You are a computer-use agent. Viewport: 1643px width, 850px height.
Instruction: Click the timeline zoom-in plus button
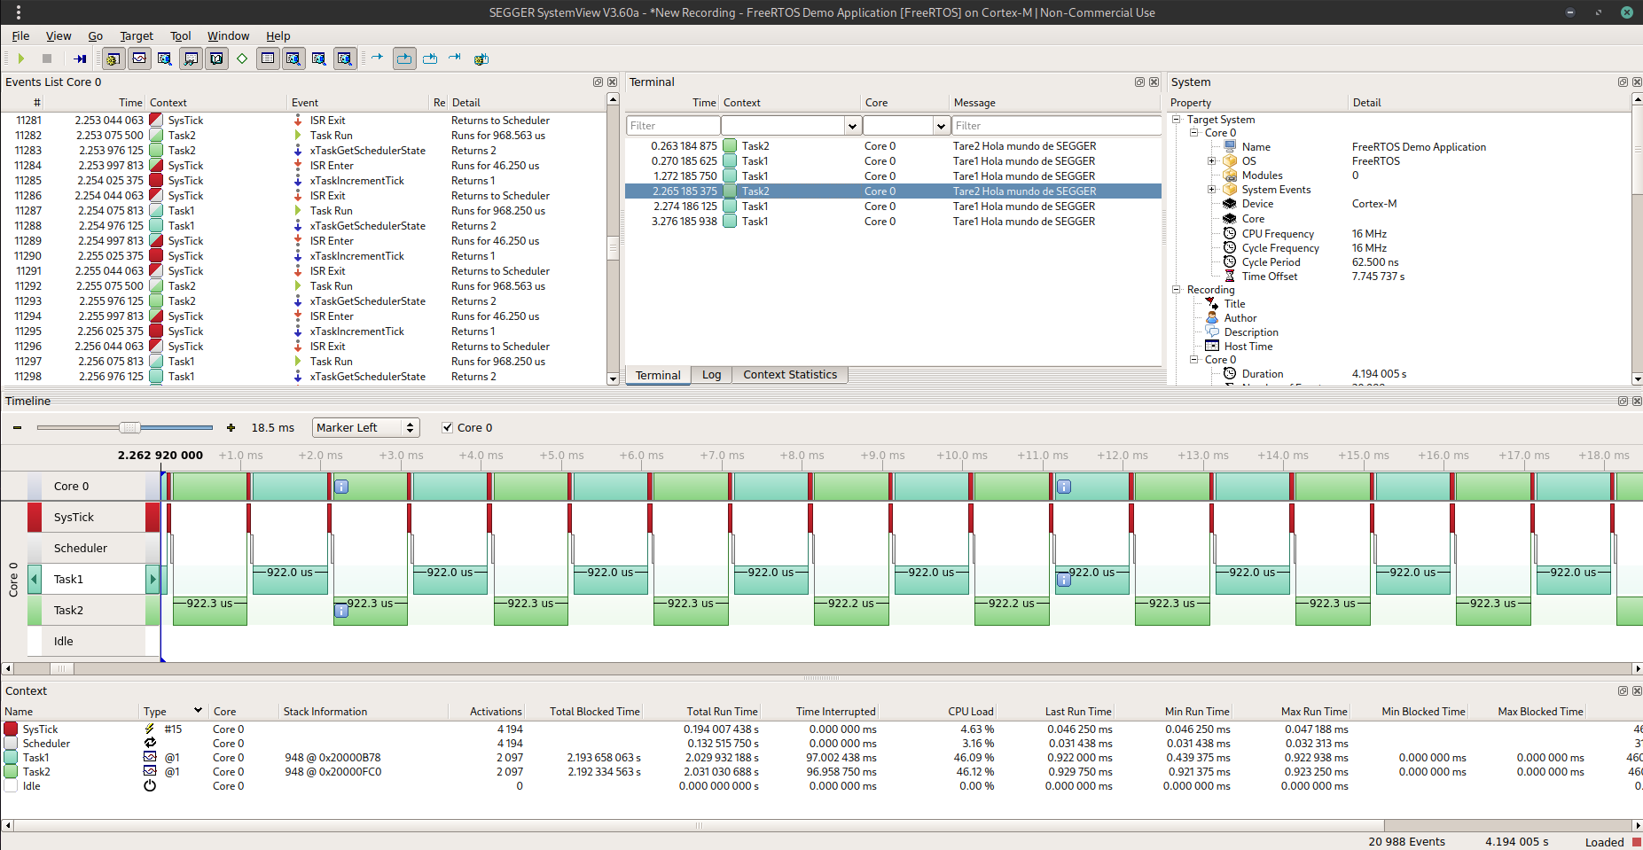click(x=231, y=427)
